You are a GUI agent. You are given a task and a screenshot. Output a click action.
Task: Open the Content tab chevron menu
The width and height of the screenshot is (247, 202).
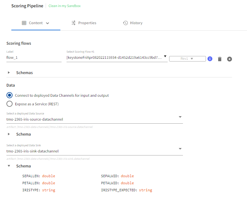(47, 23)
